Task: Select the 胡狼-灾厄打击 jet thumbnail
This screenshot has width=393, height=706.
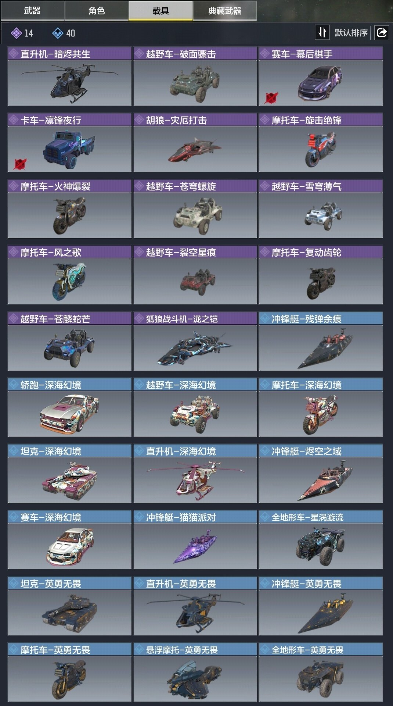Action: coord(195,149)
